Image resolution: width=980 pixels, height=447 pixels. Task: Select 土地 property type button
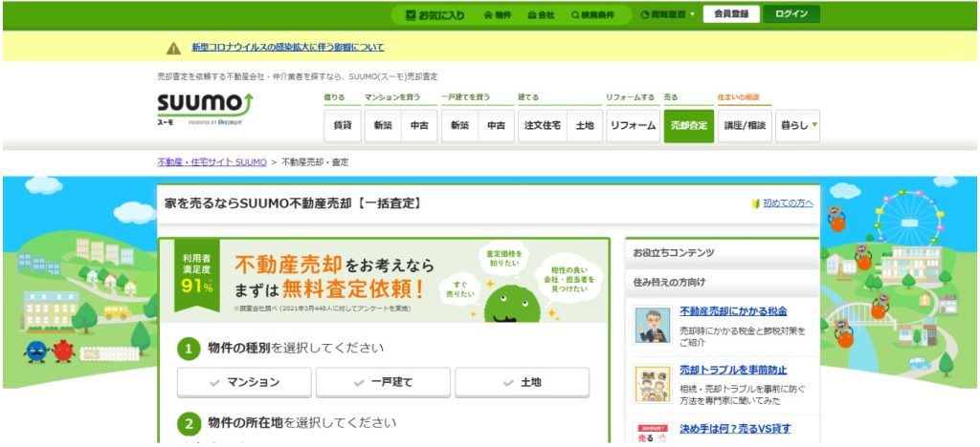tap(522, 382)
